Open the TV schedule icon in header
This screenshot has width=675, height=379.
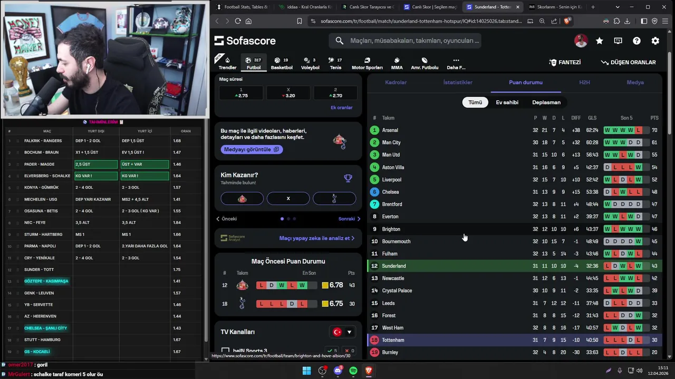618,41
